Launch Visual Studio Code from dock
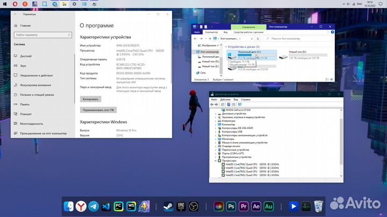 tap(106, 206)
